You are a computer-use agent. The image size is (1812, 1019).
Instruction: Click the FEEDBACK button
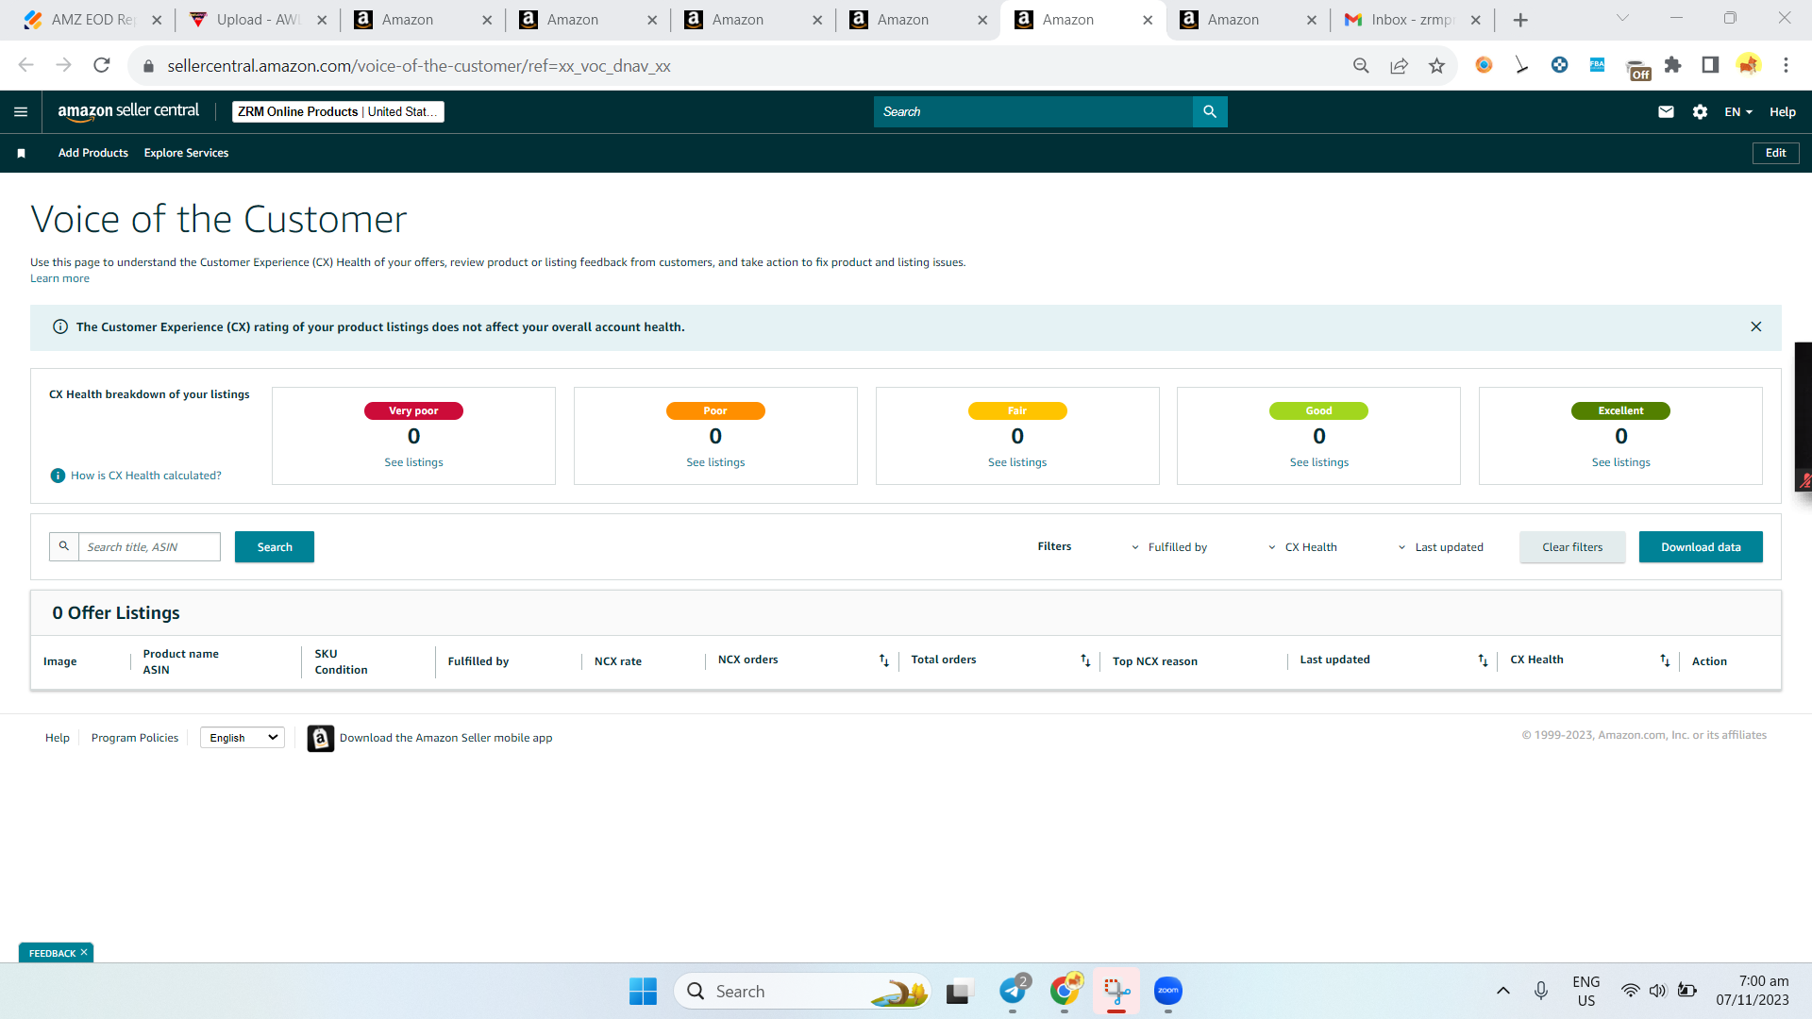click(x=52, y=953)
